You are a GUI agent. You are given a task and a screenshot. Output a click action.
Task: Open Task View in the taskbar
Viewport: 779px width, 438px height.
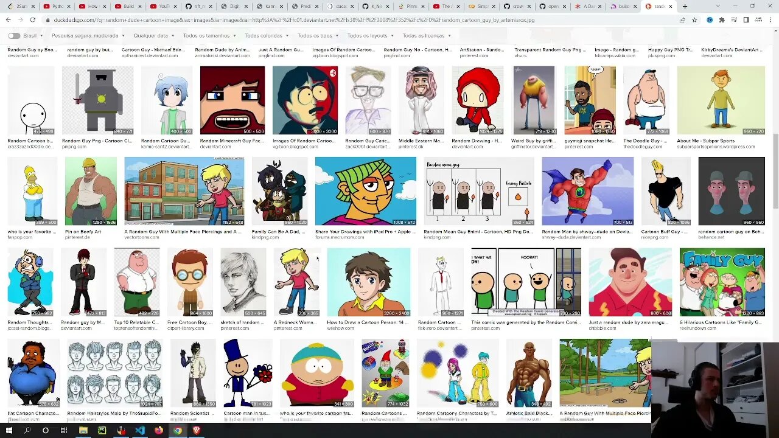(x=64, y=431)
